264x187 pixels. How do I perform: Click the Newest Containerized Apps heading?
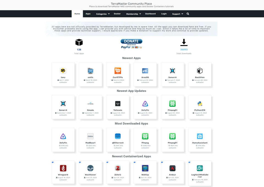(x=131, y=156)
